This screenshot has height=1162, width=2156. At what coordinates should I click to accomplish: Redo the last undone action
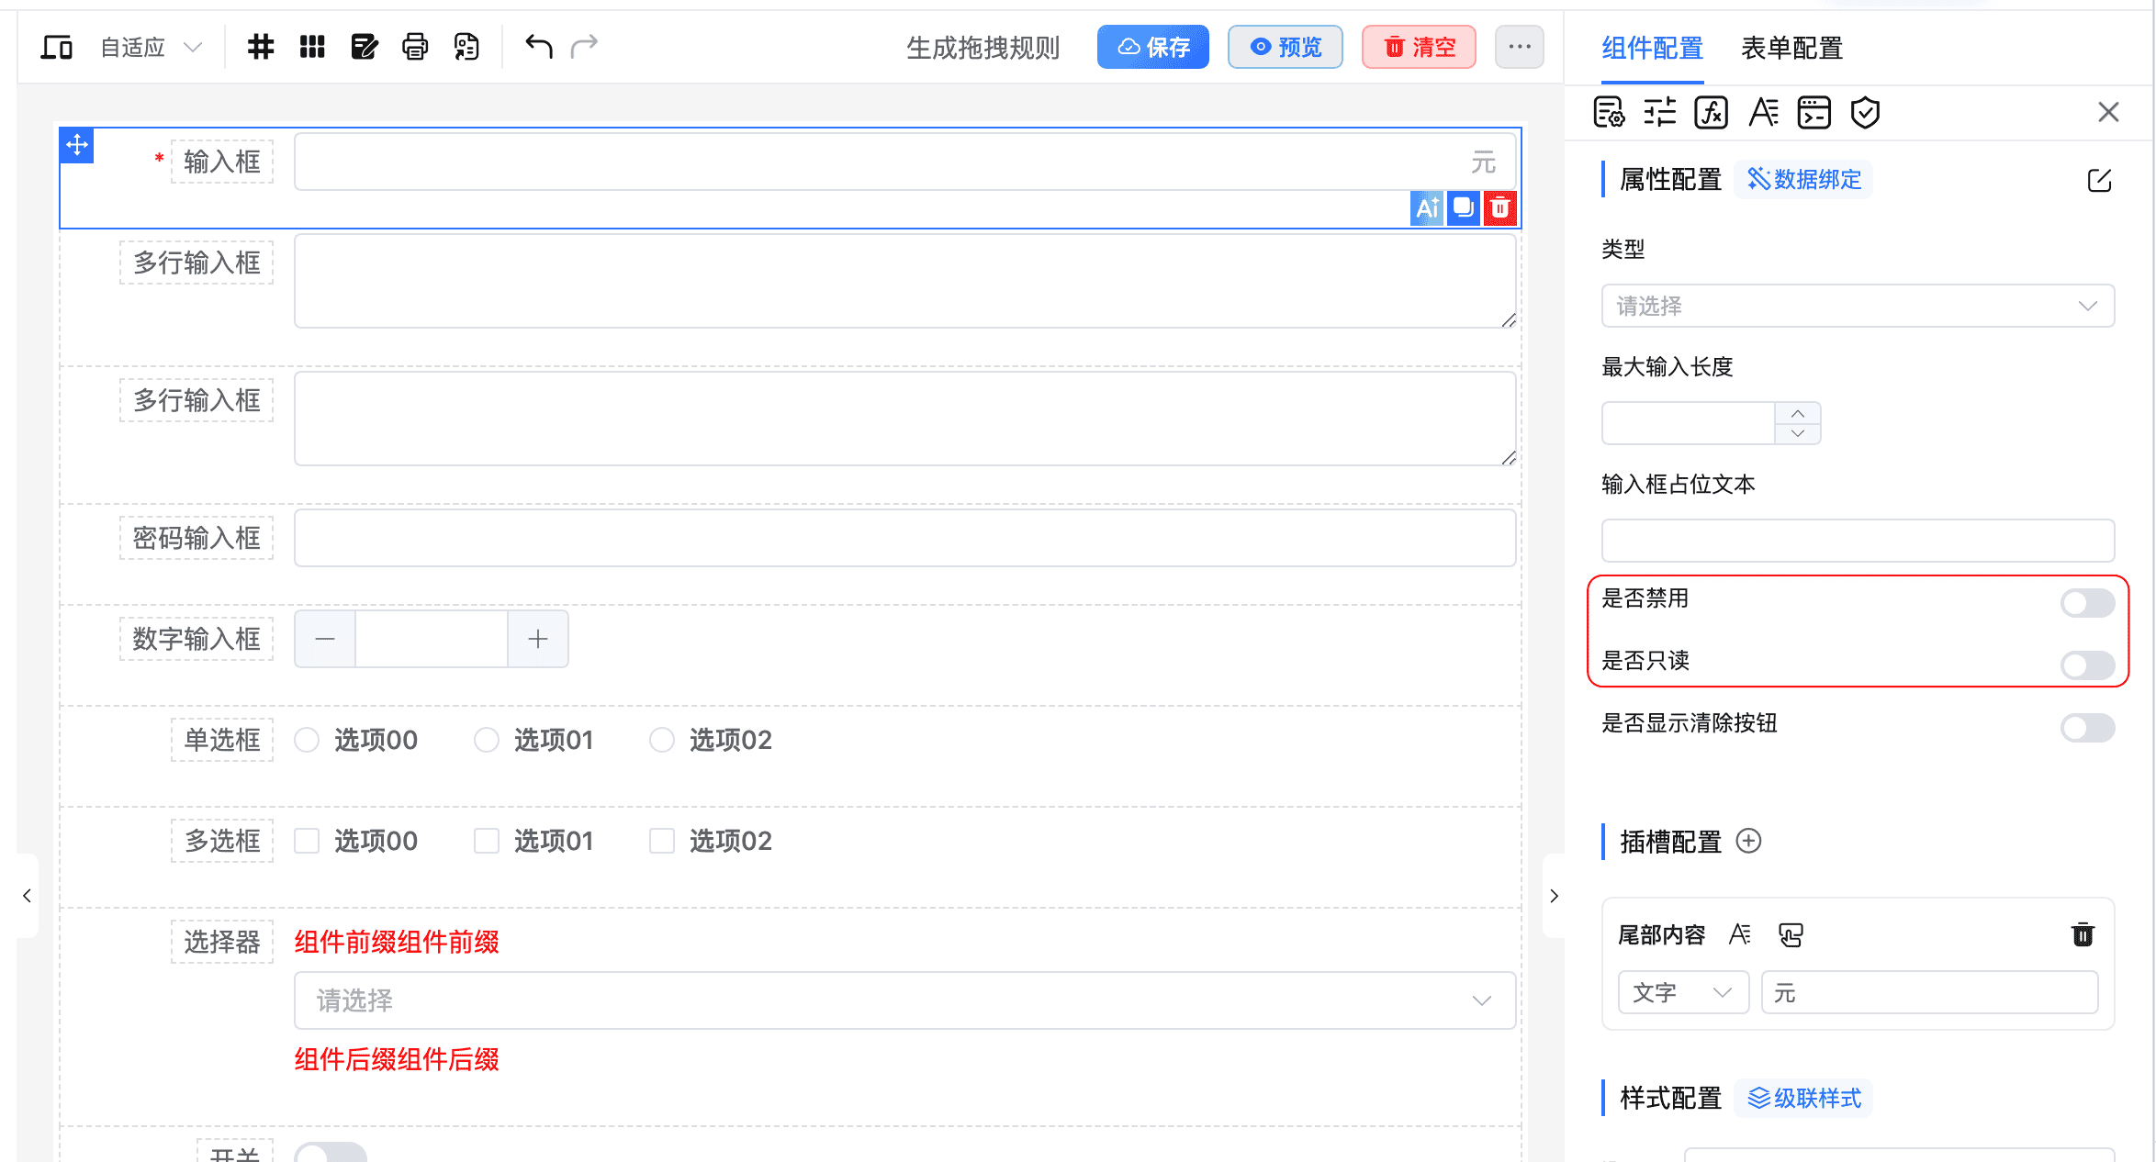(x=584, y=46)
